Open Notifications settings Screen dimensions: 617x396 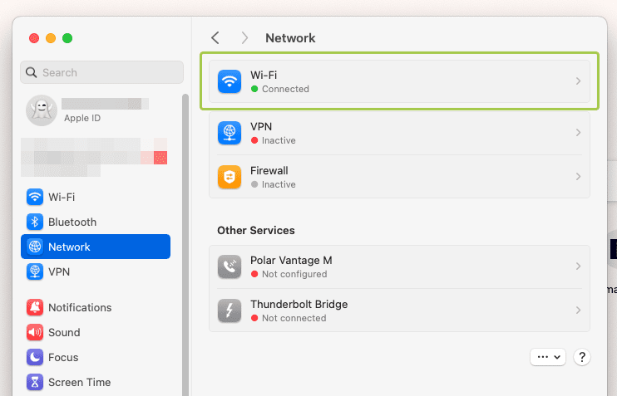click(96, 307)
